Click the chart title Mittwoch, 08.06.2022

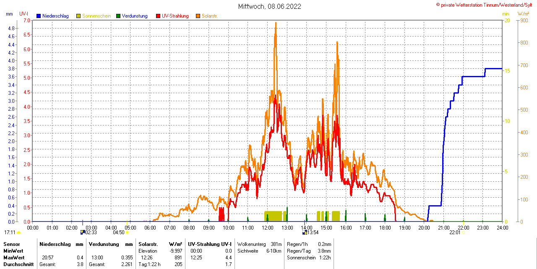[x=269, y=6]
